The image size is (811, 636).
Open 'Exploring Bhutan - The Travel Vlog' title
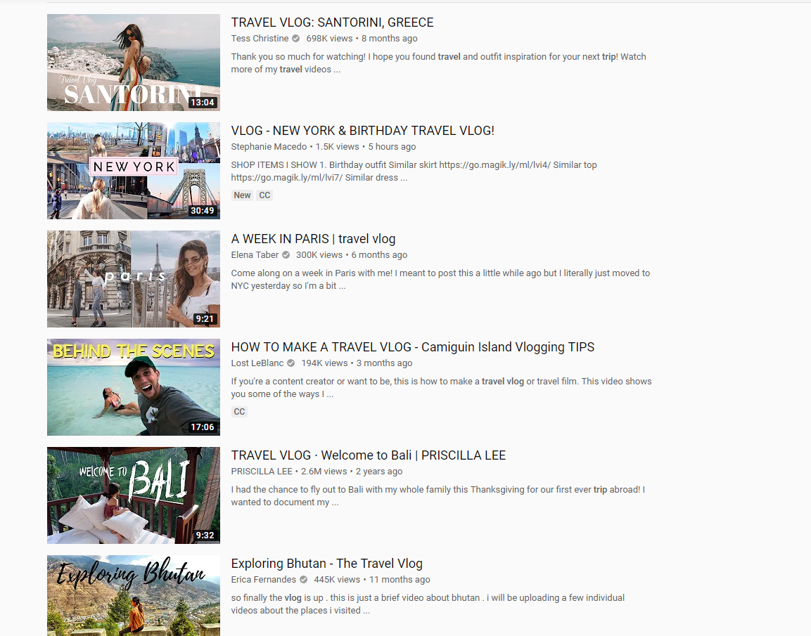coord(326,564)
